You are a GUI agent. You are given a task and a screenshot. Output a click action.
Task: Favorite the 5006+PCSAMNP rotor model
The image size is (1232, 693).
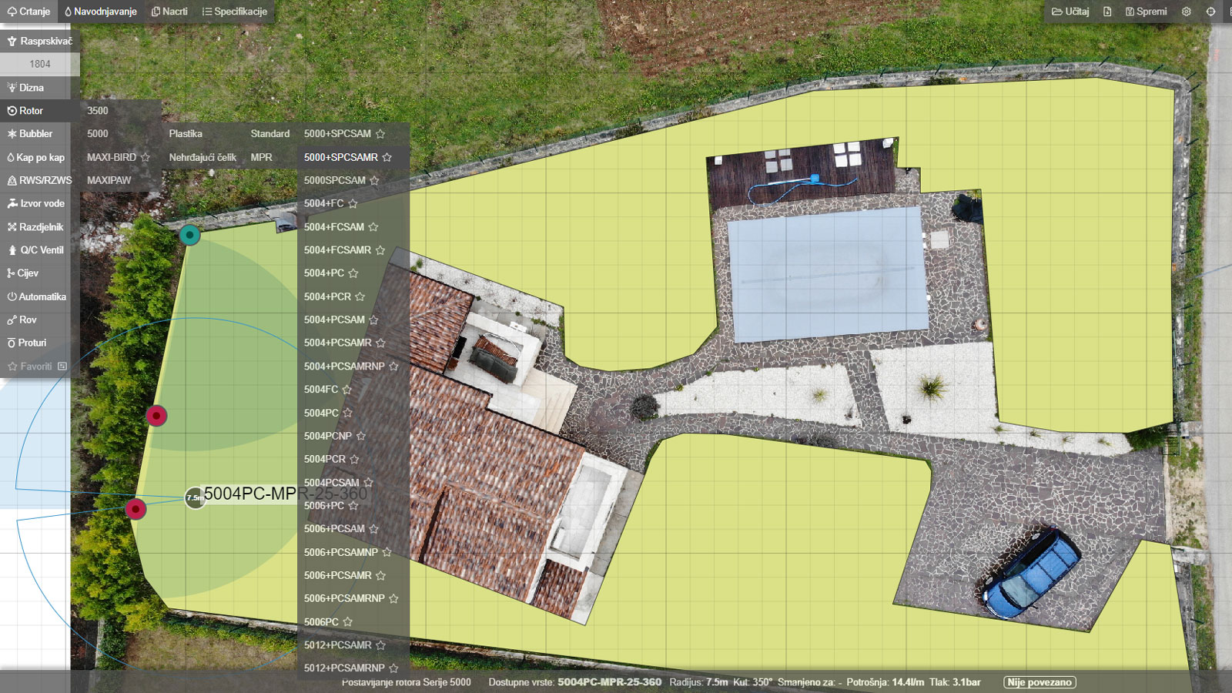(387, 552)
